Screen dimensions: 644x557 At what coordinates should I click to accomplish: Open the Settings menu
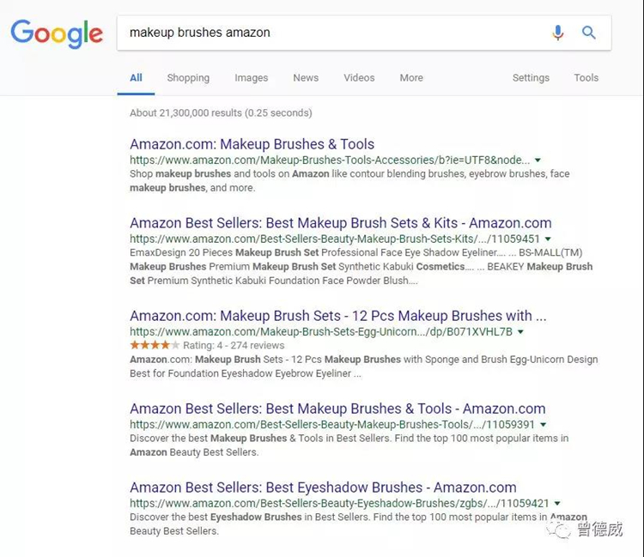531,77
